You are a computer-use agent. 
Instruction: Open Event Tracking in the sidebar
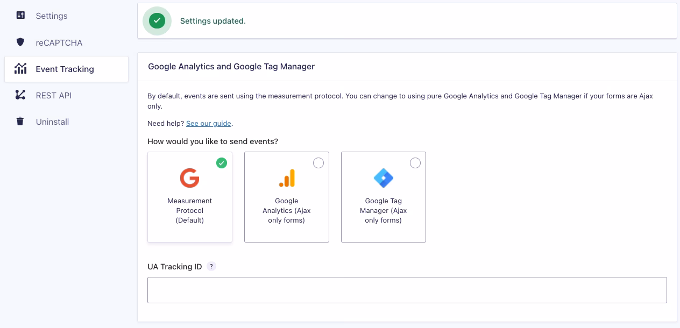click(x=66, y=69)
